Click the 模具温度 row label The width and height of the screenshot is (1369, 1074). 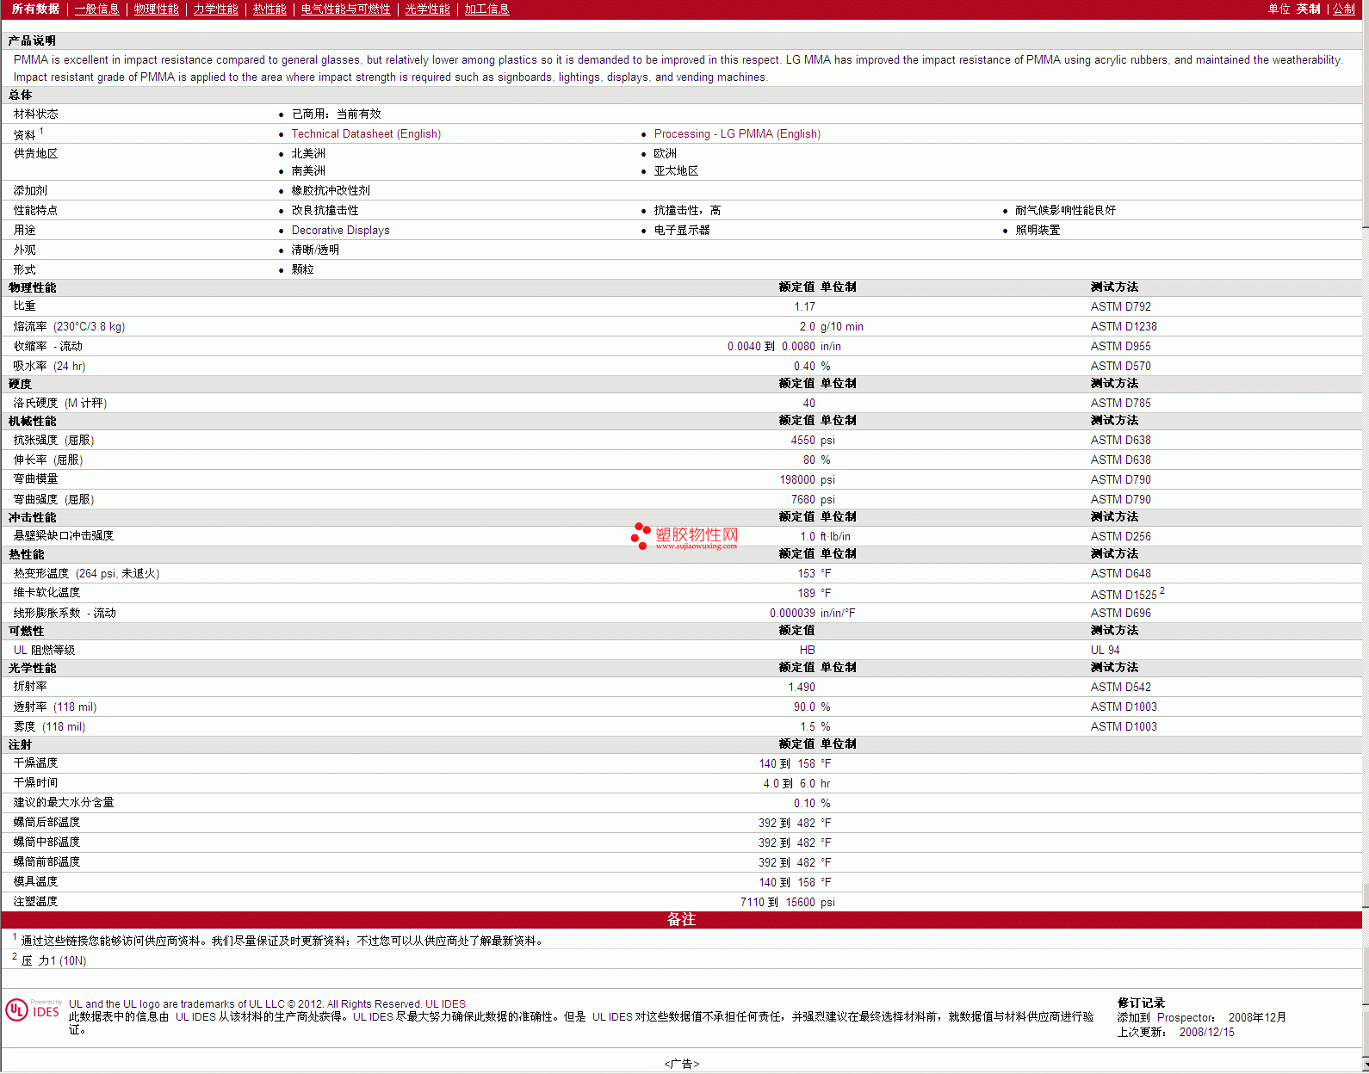[x=35, y=881]
